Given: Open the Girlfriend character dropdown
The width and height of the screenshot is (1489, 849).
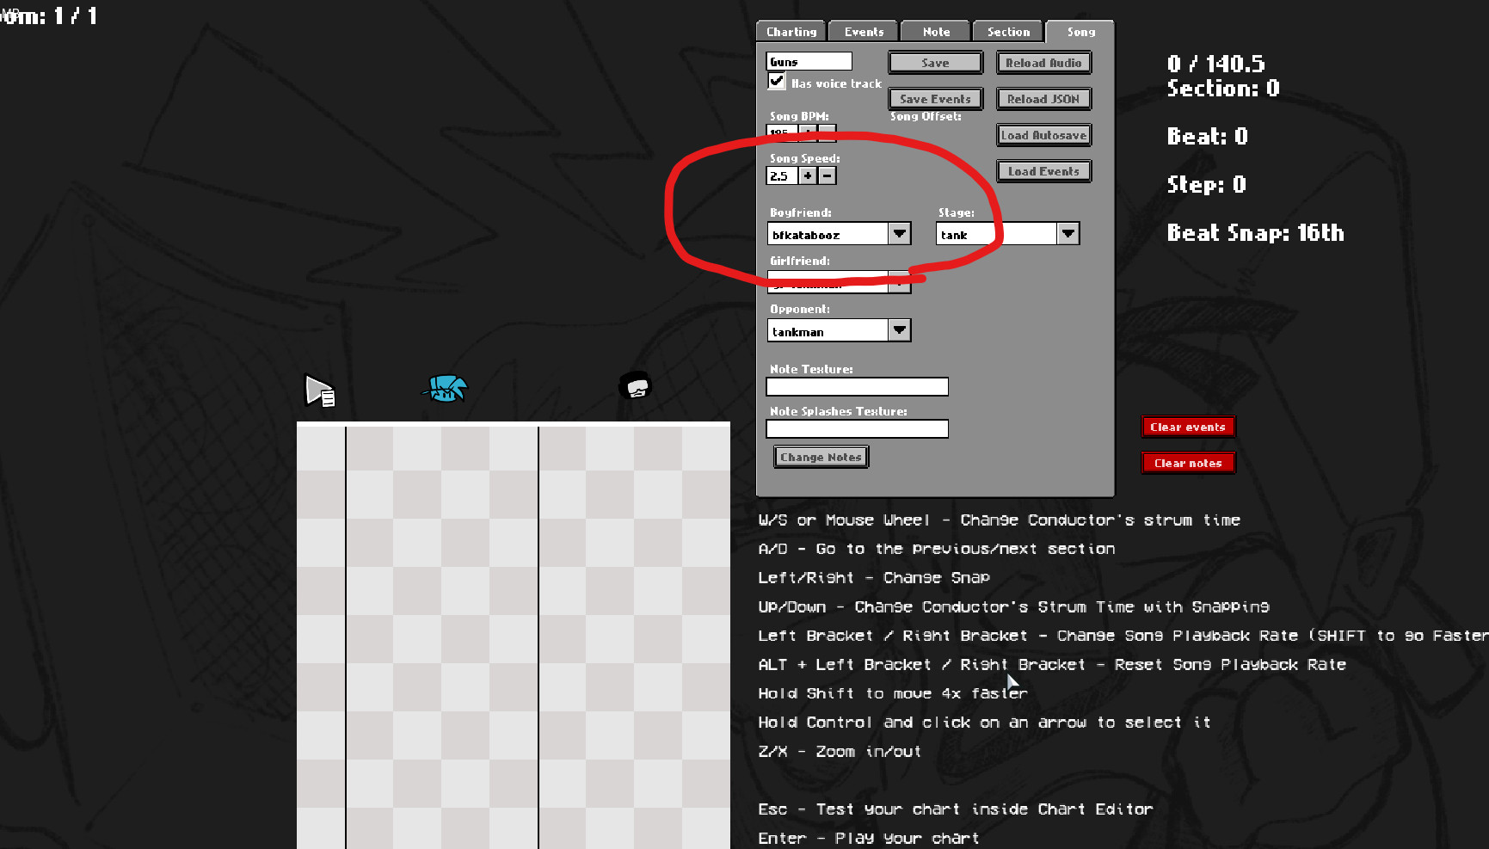Looking at the screenshot, I should [900, 282].
